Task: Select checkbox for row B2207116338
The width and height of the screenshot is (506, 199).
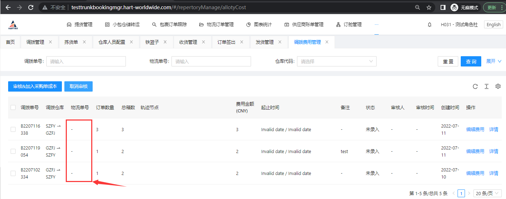Action: coord(13,129)
